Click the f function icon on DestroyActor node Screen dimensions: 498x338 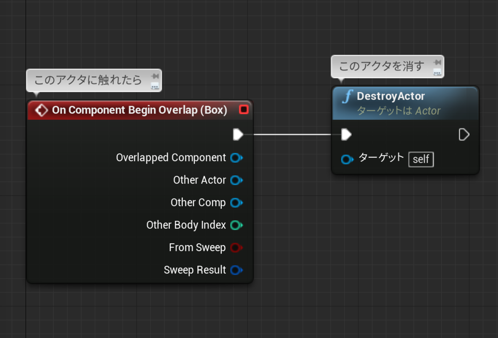[347, 97]
